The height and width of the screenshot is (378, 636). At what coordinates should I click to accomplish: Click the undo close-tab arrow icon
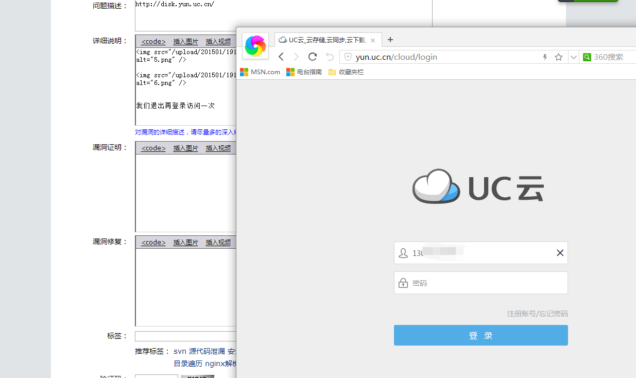coord(330,57)
